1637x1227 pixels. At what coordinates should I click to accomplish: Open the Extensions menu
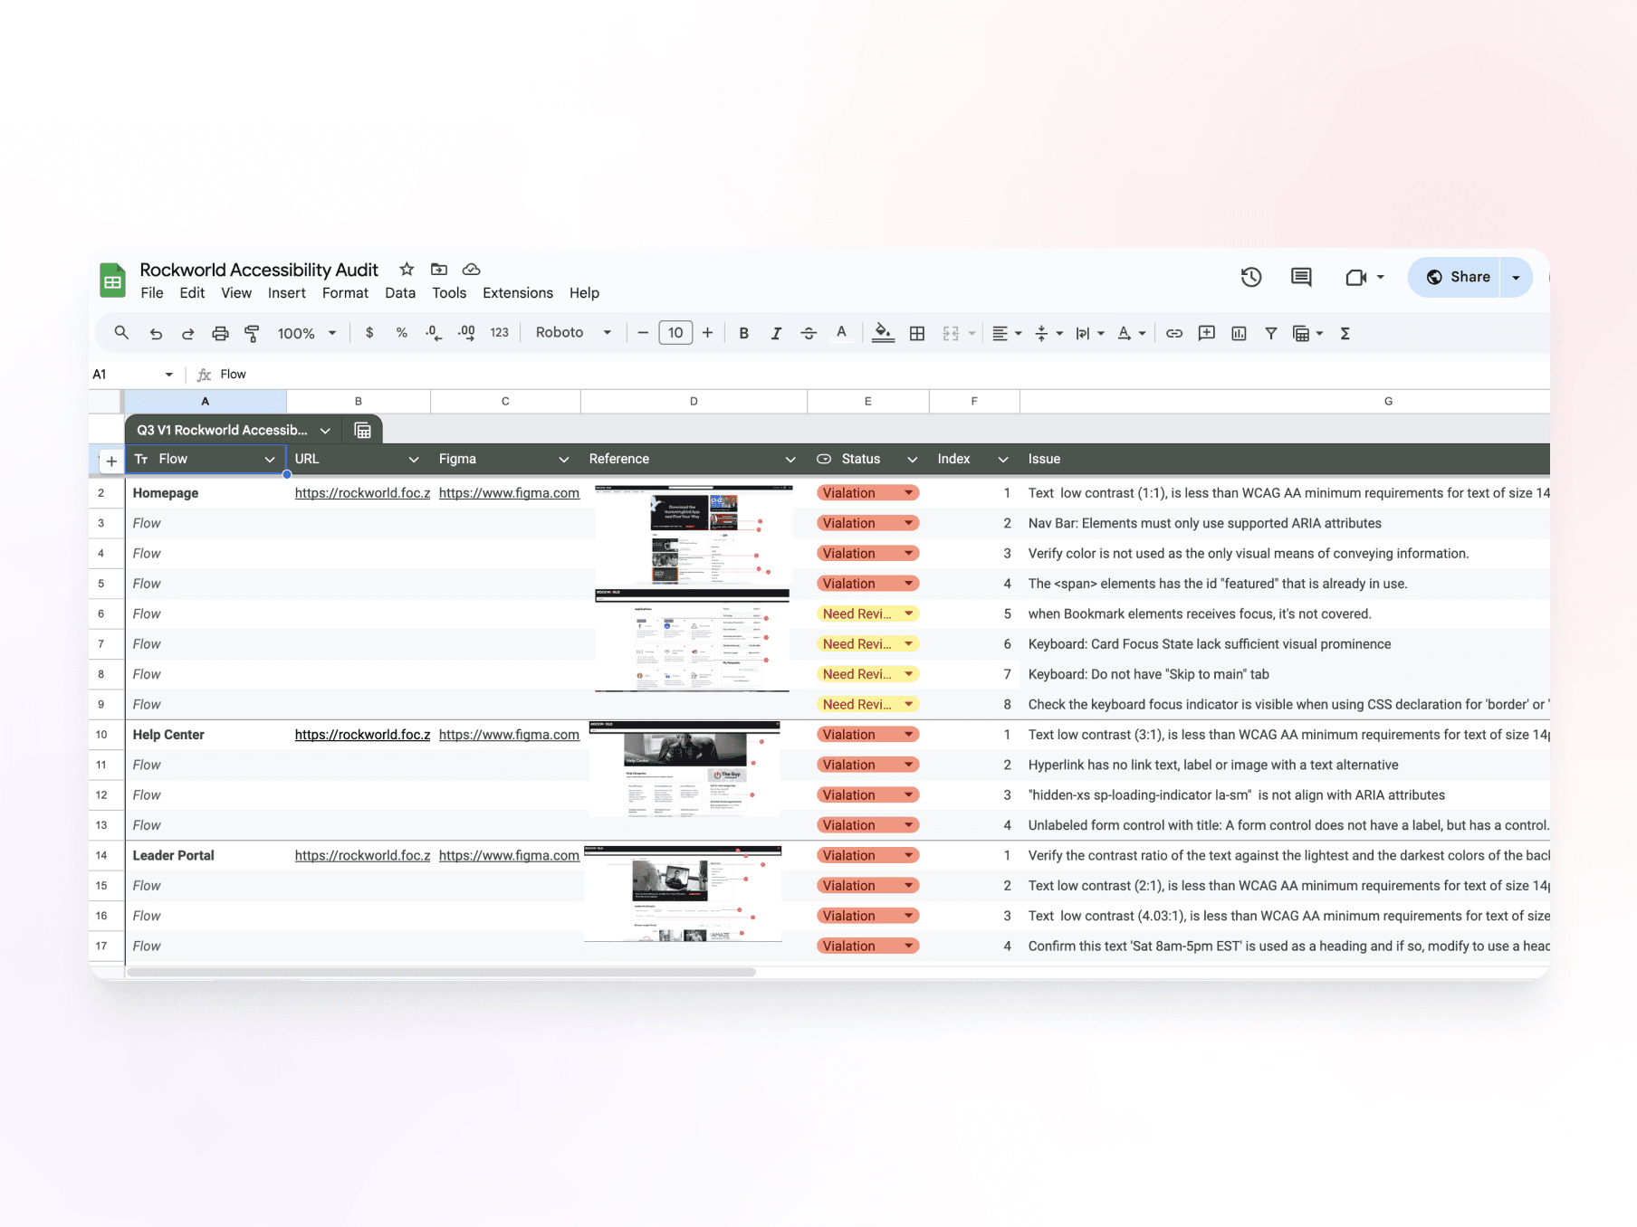pyautogui.click(x=518, y=293)
